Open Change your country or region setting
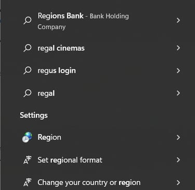This screenshot has width=195, height=190. coord(101,183)
